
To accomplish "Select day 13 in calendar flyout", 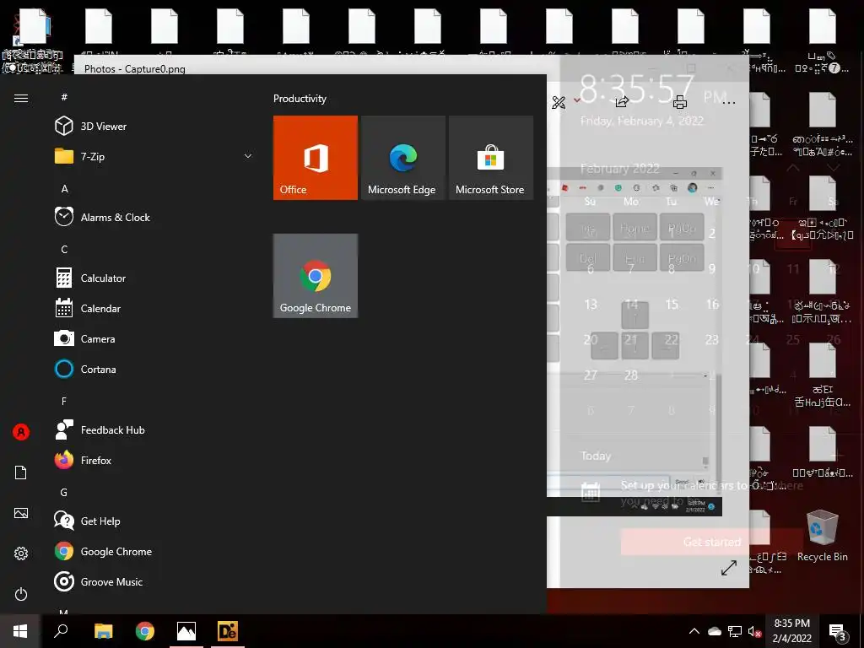I will (x=591, y=304).
